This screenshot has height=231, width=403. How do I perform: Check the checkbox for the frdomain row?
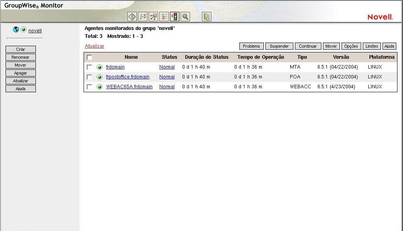(x=90, y=67)
